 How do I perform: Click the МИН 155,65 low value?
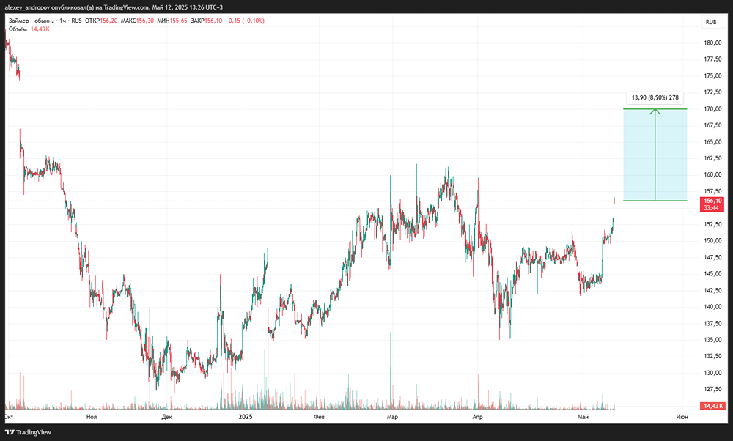click(x=172, y=21)
